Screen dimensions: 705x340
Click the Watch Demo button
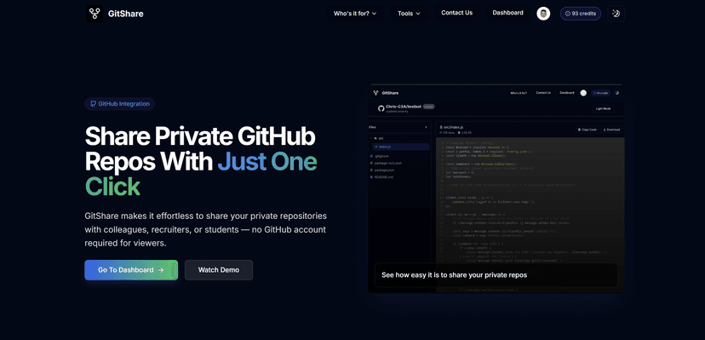(x=219, y=270)
